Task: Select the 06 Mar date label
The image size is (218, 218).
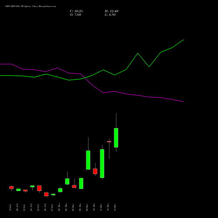Action: tap(80, 208)
